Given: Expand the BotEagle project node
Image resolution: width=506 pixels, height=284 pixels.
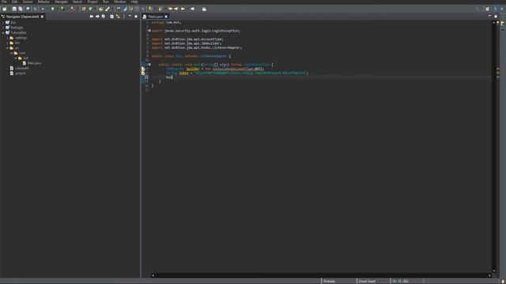Looking at the screenshot, I should (x=3, y=28).
